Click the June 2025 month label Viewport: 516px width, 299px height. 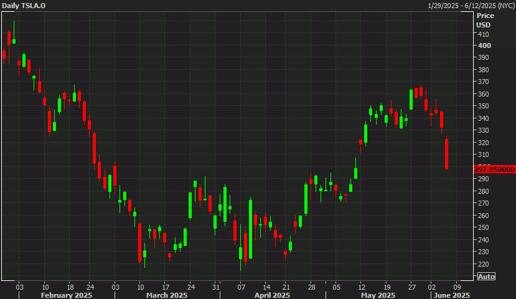coord(452,295)
